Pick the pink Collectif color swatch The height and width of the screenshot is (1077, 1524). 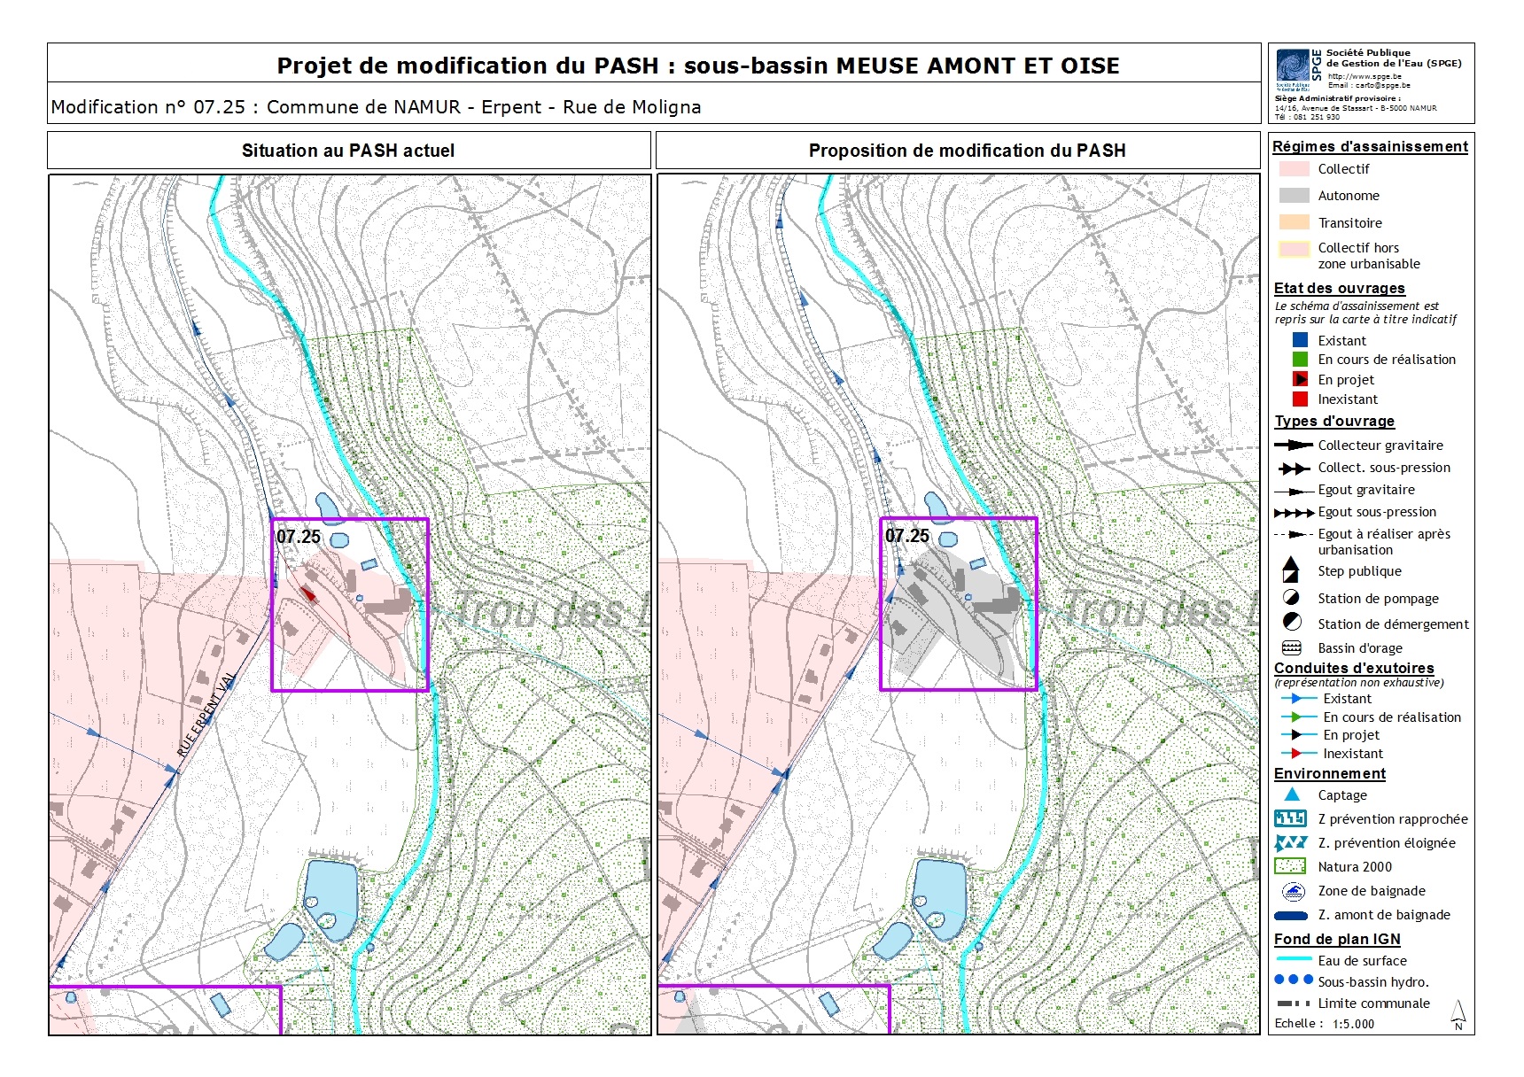pyautogui.click(x=1294, y=169)
